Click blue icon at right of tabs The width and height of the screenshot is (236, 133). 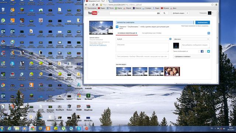[x=209, y=33]
